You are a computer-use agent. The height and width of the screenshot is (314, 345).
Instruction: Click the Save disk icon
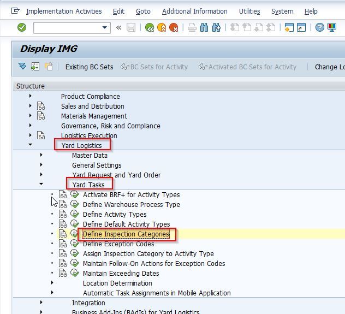(x=131, y=27)
